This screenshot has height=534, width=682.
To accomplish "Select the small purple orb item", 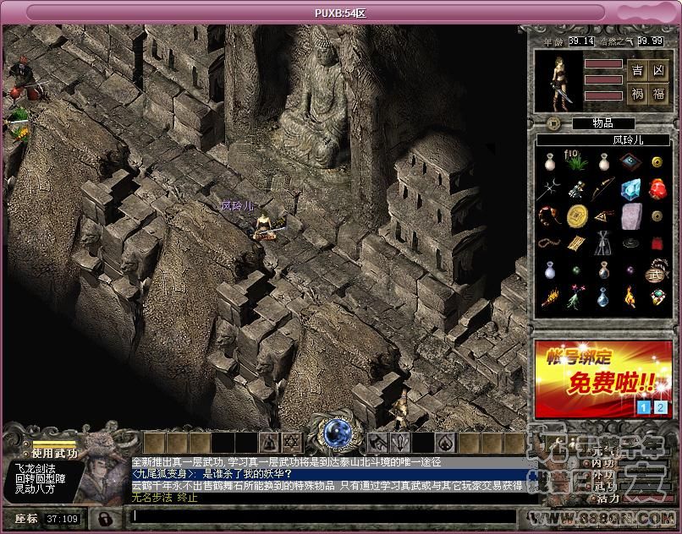I will tap(630, 270).
